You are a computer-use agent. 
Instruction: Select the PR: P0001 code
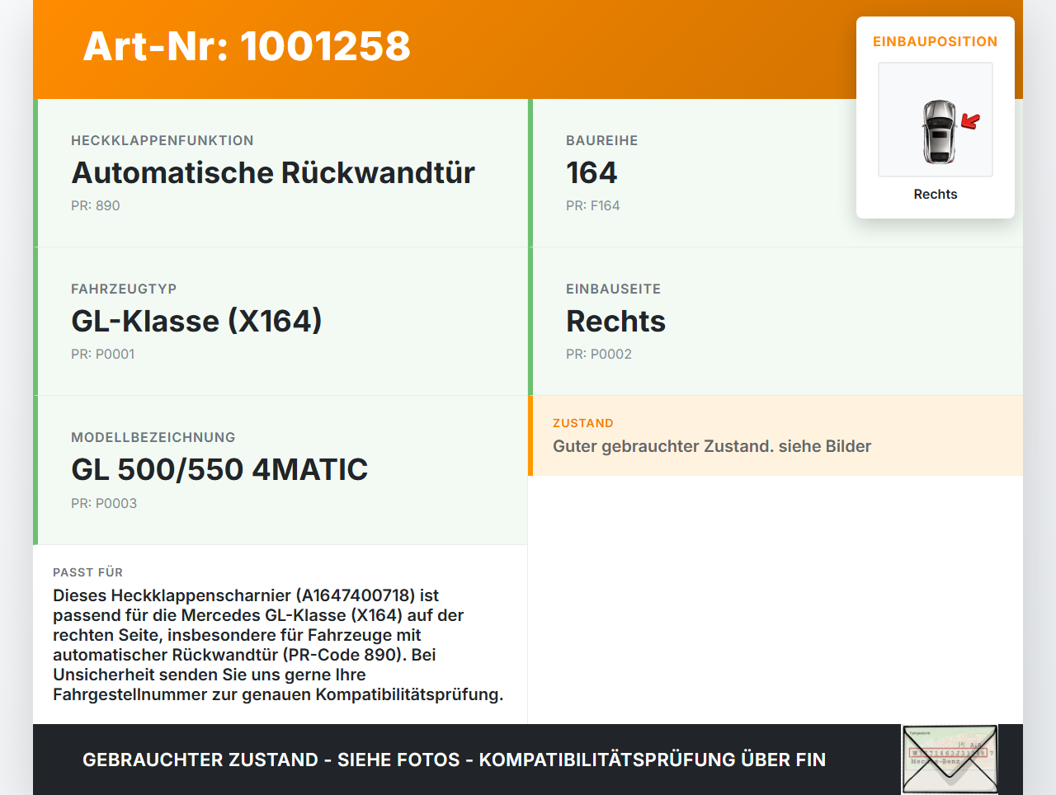coord(103,354)
